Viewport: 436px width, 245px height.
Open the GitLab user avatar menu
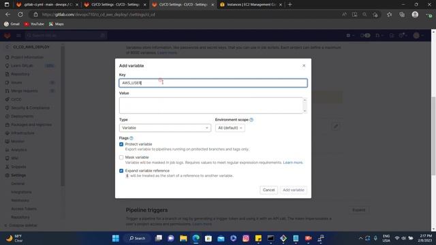(x=418, y=35)
